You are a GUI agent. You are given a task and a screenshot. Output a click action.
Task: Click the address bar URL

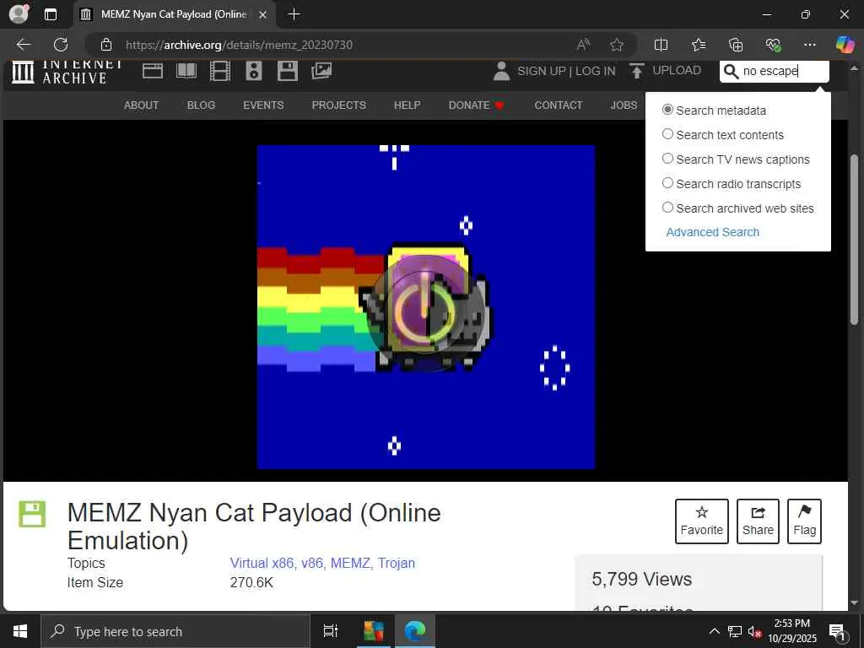pos(239,45)
